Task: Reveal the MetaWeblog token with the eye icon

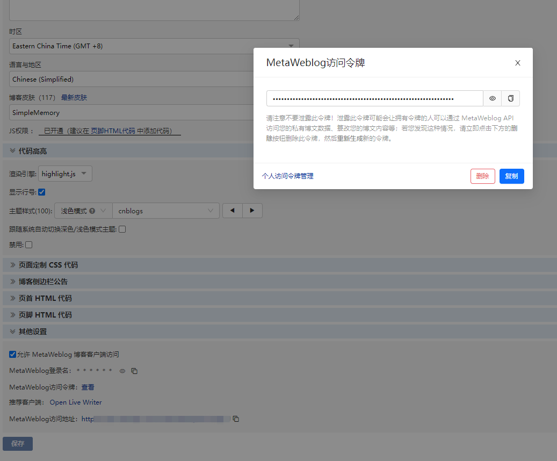Action: [x=493, y=98]
